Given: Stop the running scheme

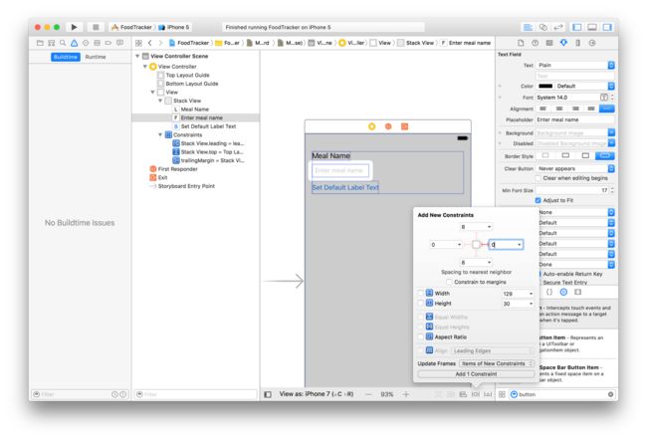Looking at the screenshot, I should [x=96, y=27].
